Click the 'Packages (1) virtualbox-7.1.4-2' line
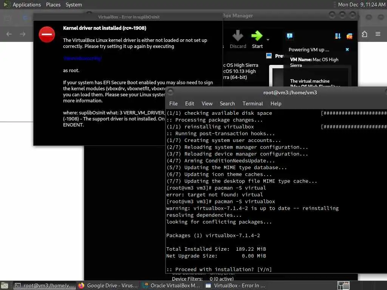 (x=213, y=236)
